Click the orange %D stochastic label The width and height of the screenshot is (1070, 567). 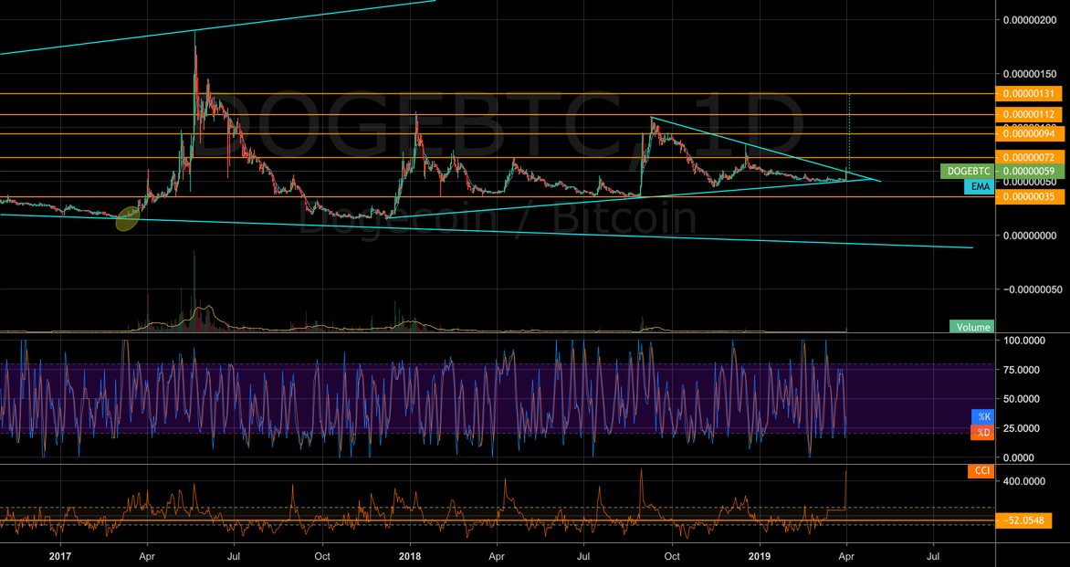click(x=983, y=432)
